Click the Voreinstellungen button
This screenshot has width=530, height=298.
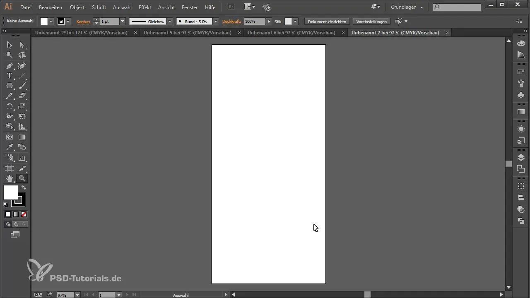[371, 22]
